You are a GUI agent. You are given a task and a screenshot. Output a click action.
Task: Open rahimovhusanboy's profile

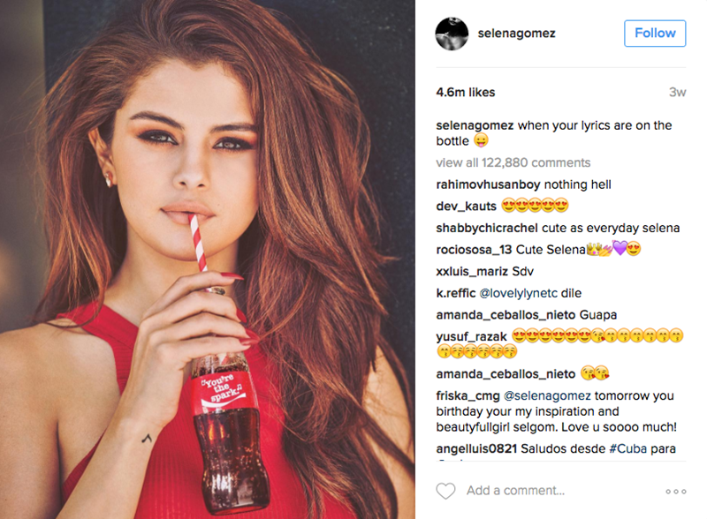pyautogui.click(x=488, y=184)
